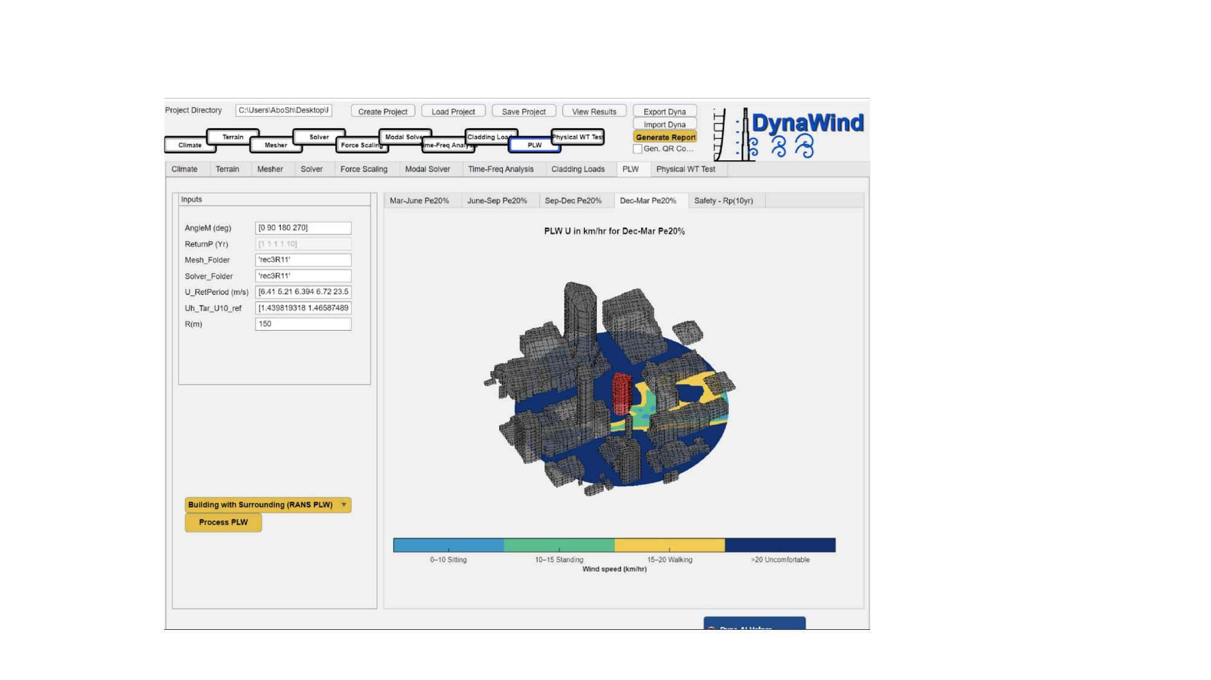The height and width of the screenshot is (680, 1211).
Task: Open the Building with Surrounding (RANS PLW) dropdown
Action: [x=268, y=505]
